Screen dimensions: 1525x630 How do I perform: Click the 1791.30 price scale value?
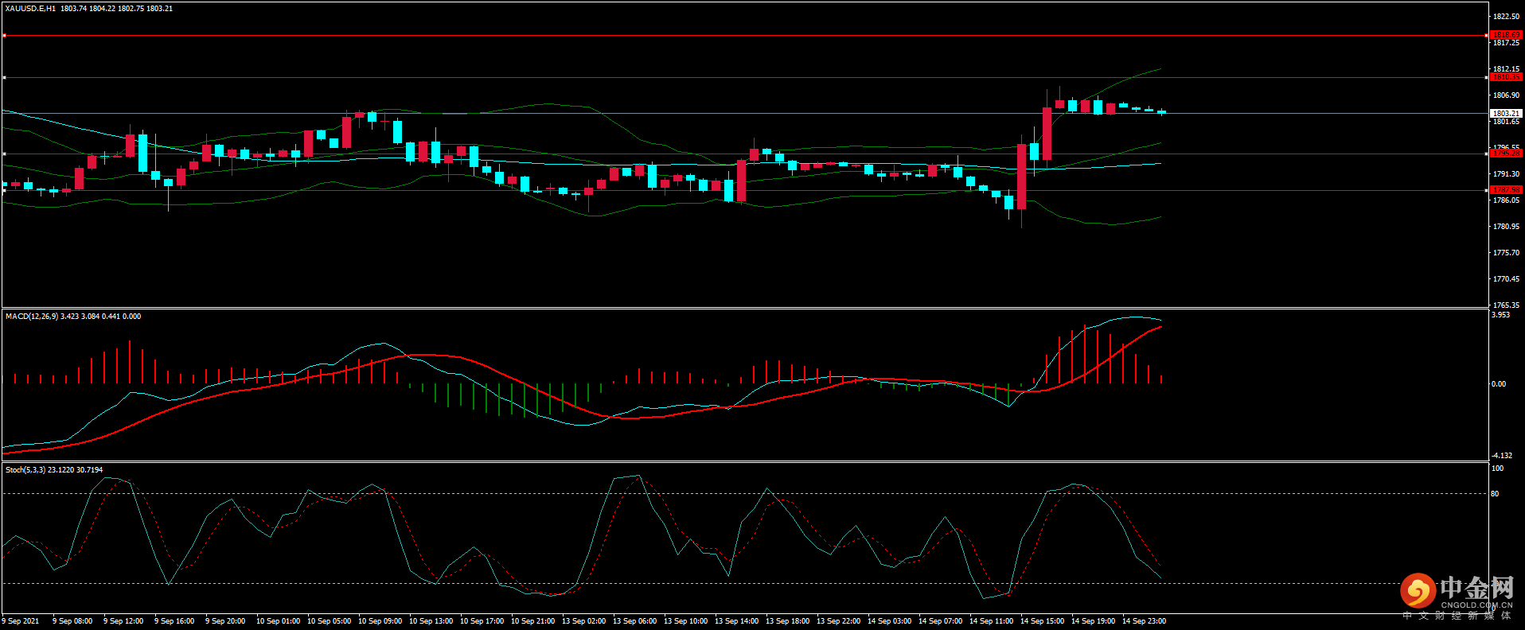click(1506, 174)
